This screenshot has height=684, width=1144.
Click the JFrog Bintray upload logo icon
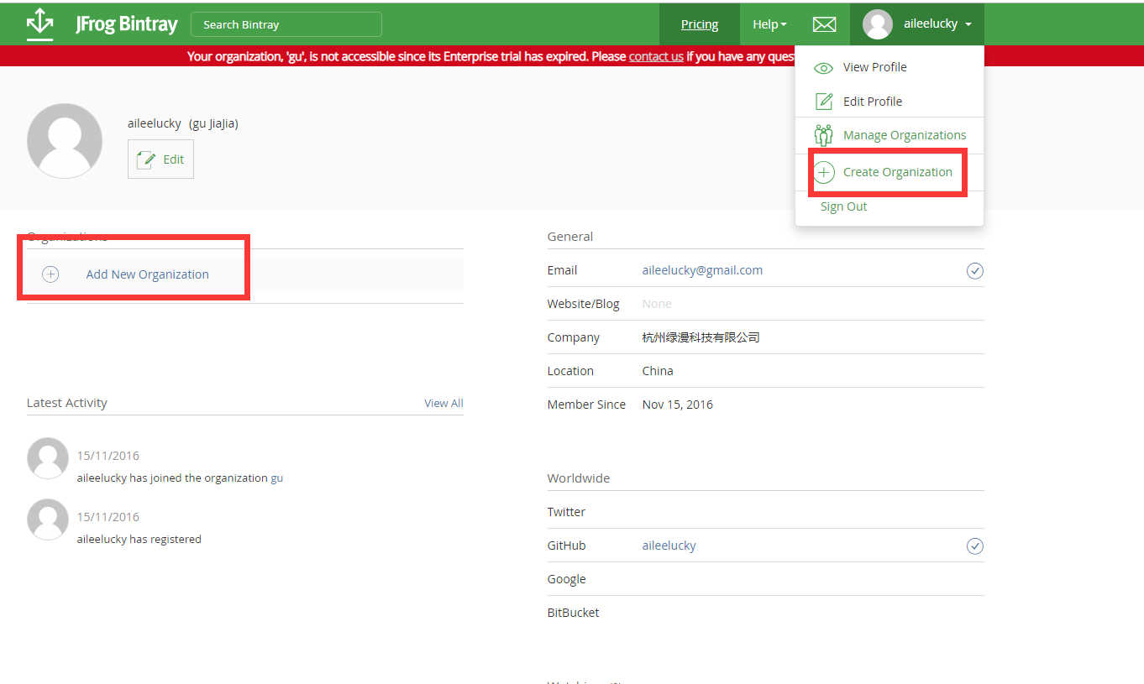tap(39, 23)
